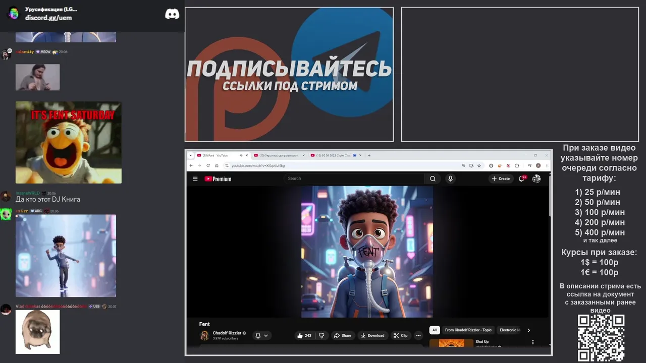Open the pug dog image in chat

click(37, 332)
